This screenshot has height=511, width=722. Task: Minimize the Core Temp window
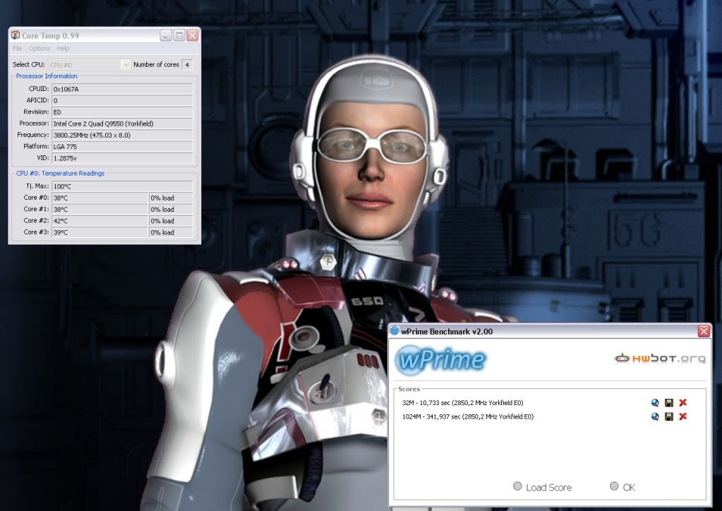[x=166, y=35]
